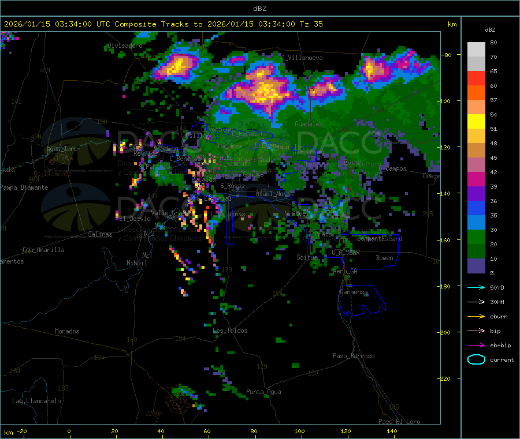This screenshot has height=439, width=520.
Task: Click the 'dBZ' title at top
Action: [x=259, y=9]
